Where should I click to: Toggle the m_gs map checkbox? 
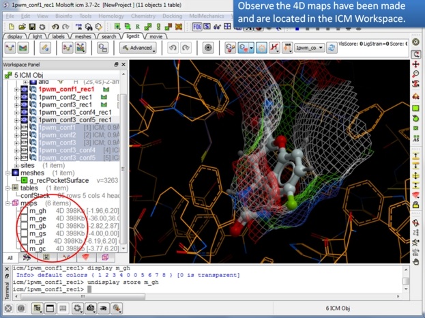pos(24,234)
